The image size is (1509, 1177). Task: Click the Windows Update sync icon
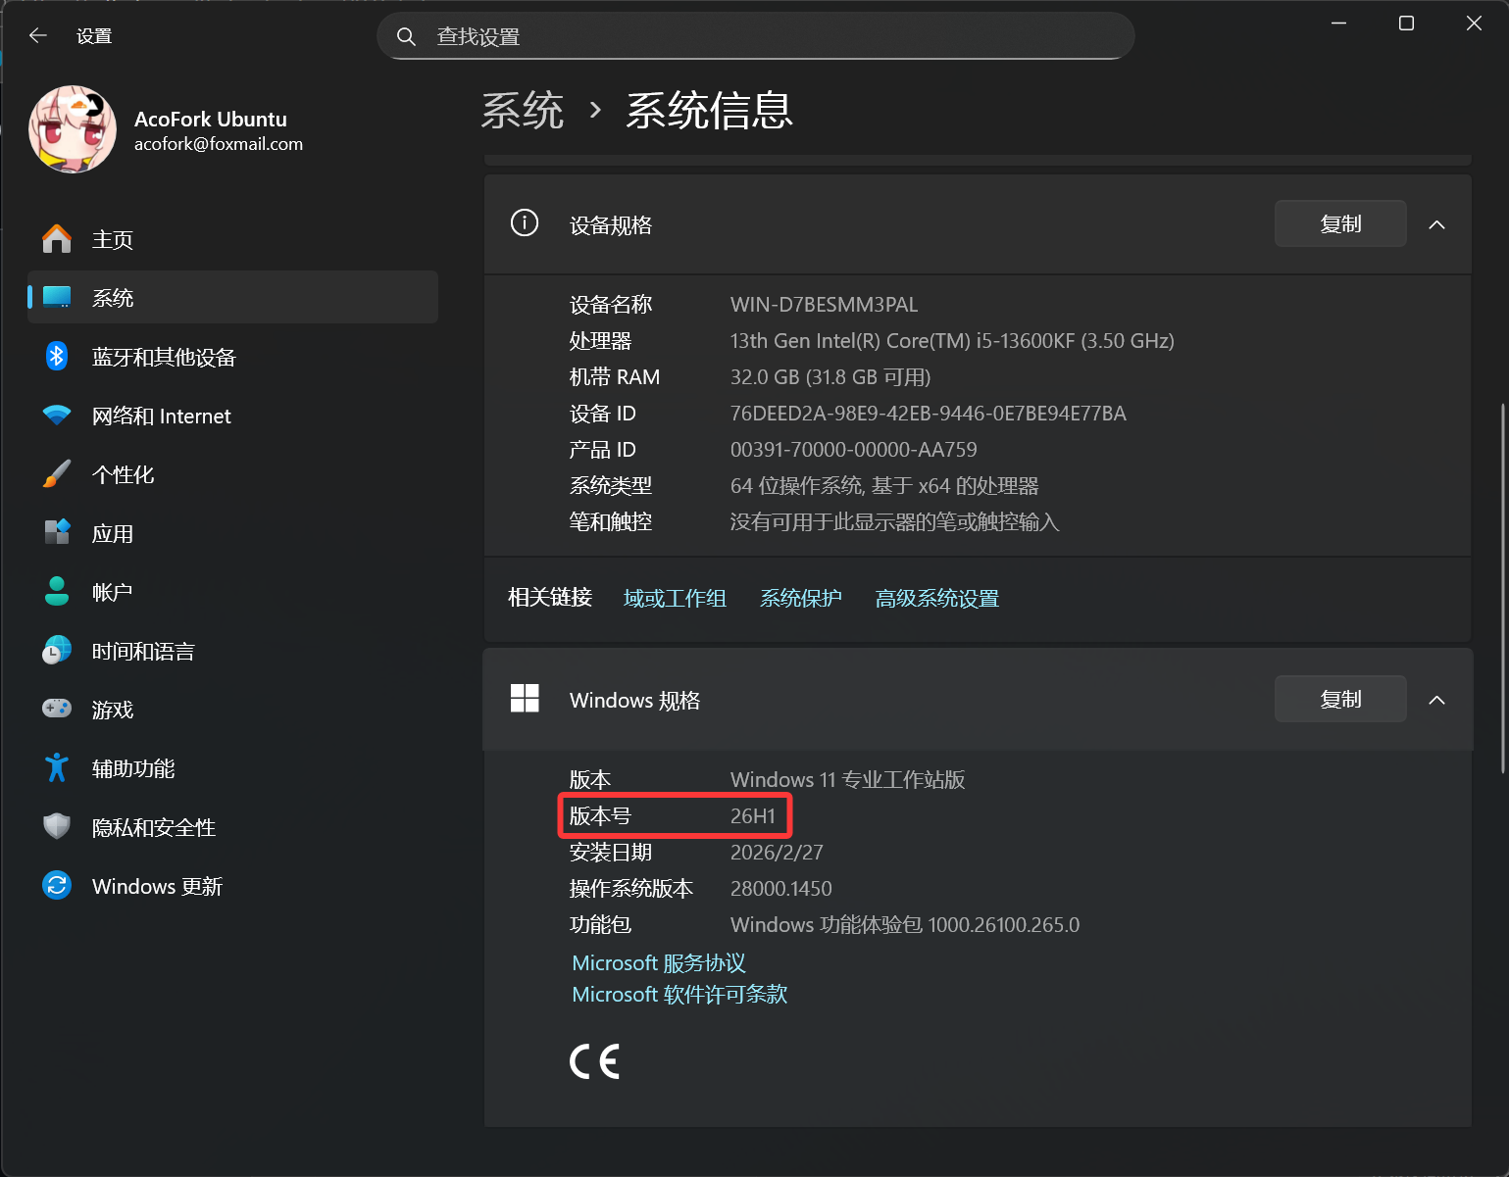coord(57,886)
